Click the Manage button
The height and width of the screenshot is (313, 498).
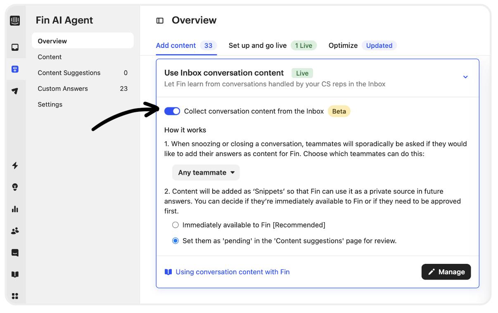(x=446, y=272)
